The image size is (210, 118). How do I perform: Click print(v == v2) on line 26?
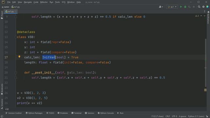click(x=30, y=103)
